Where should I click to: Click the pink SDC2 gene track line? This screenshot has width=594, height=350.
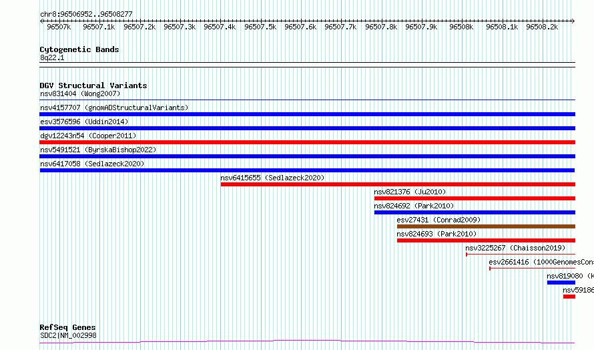[307, 342]
